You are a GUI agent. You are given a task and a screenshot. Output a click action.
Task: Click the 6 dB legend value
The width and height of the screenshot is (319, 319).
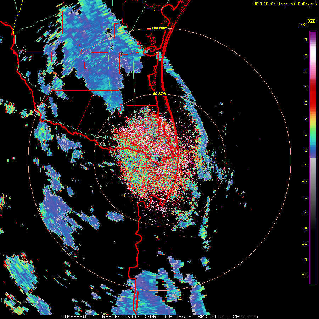tap(306, 56)
